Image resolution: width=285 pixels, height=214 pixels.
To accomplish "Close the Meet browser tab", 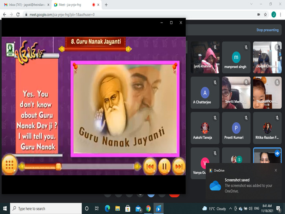I will click(x=98, y=5).
